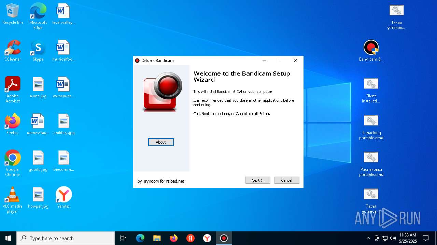Select the Google Chrome desktop shortcut
437x245 pixels.
(13, 163)
